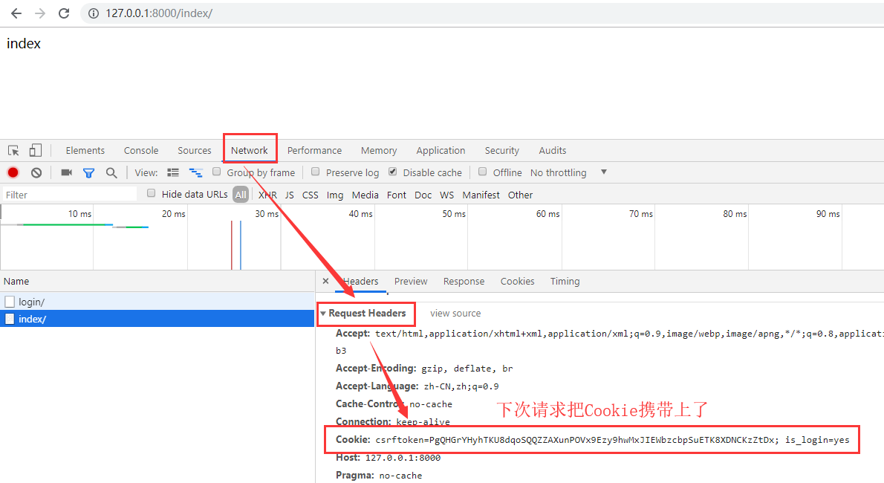884x483 pixels.
Task: Enable Offline checkbox
Action: [x=483, y=172]
